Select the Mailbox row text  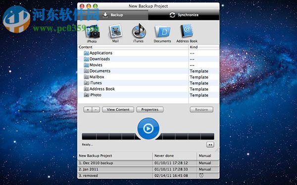(97, 77)
